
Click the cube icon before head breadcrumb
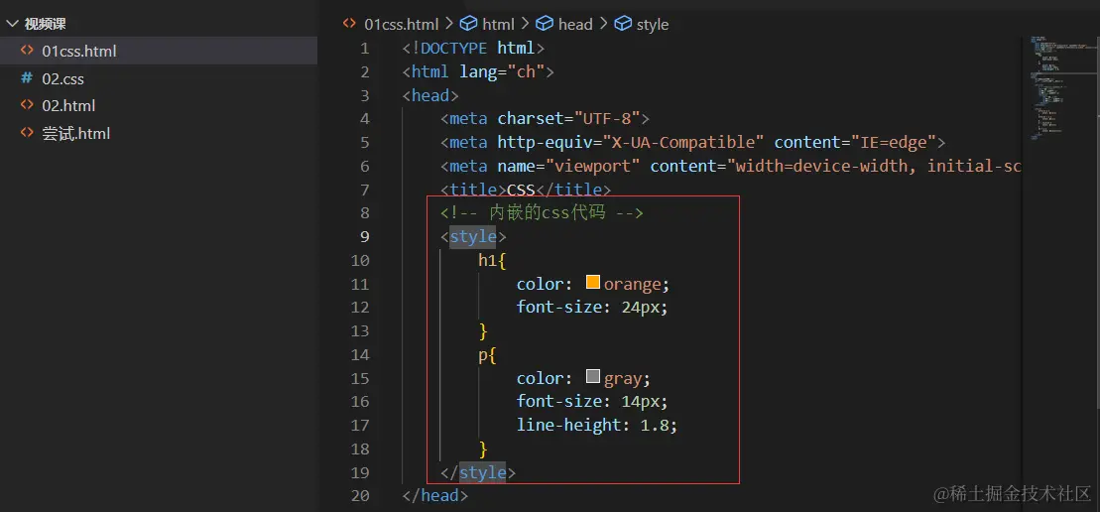tap(546, 24)
